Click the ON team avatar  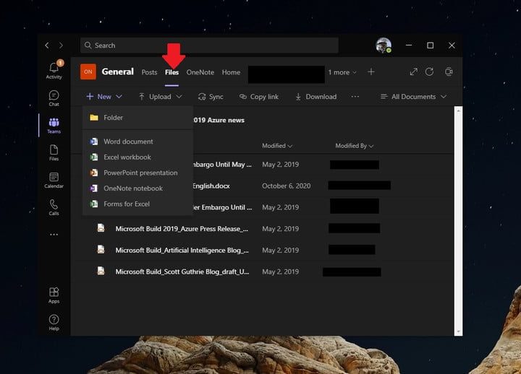click(x=88, y=71)
